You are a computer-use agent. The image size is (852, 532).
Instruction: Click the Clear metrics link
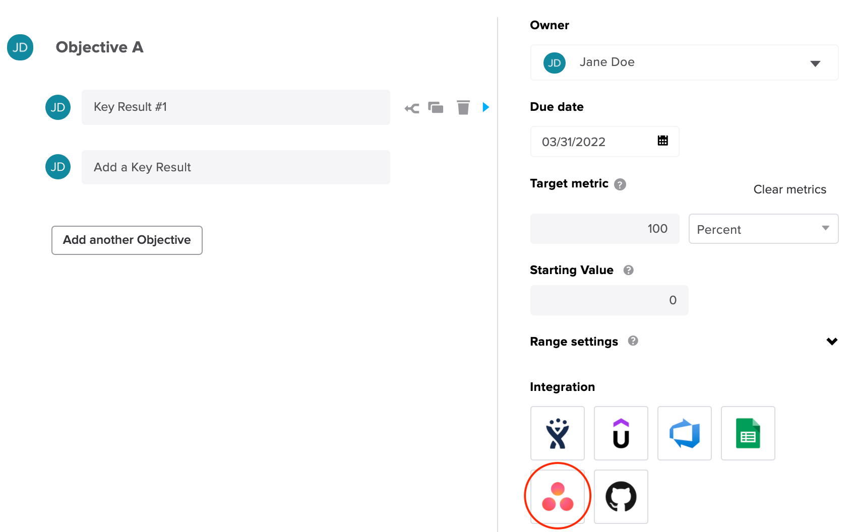point(789,189)
